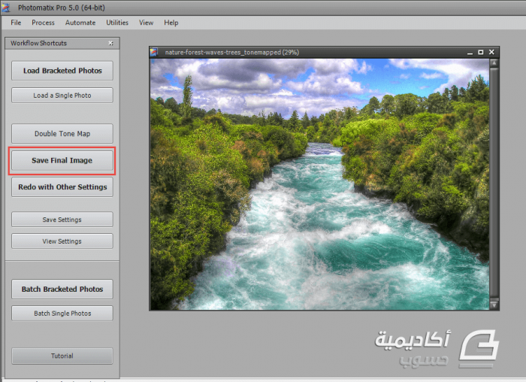Click the Double Tone Map button
Image resolution: width=526 pixels, height=382 pixels.
(62, 134)
